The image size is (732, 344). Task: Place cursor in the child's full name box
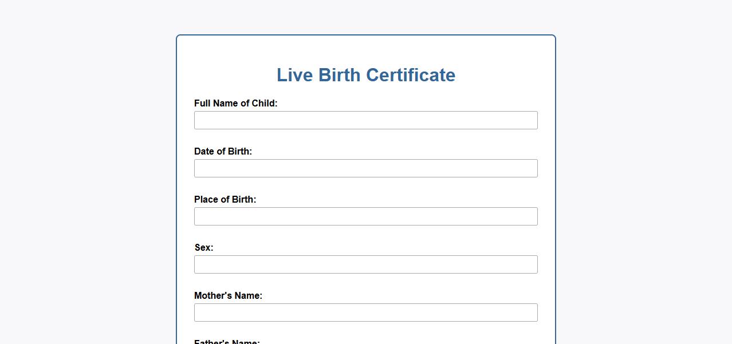coord(365,120)
